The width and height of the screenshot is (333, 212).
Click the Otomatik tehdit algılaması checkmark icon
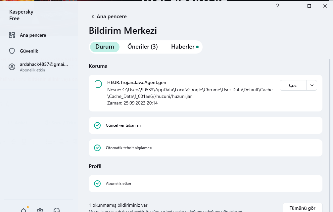click(x=97, y=148)
